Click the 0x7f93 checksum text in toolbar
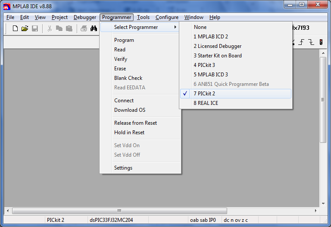The width and height of the screenshot is (331, 227). pos(301,28)
